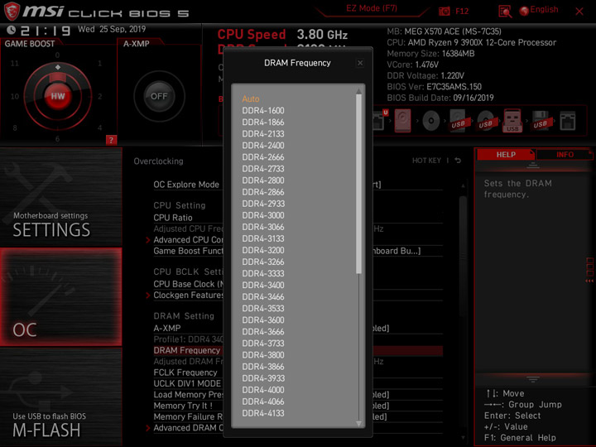The height and width of the screenshot is (447, 596).
Task: Choose DDR4-2133 frequency option
Action: [x=263, y=134]
